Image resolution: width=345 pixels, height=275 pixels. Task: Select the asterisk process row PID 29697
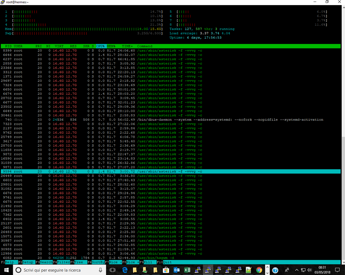171,81
